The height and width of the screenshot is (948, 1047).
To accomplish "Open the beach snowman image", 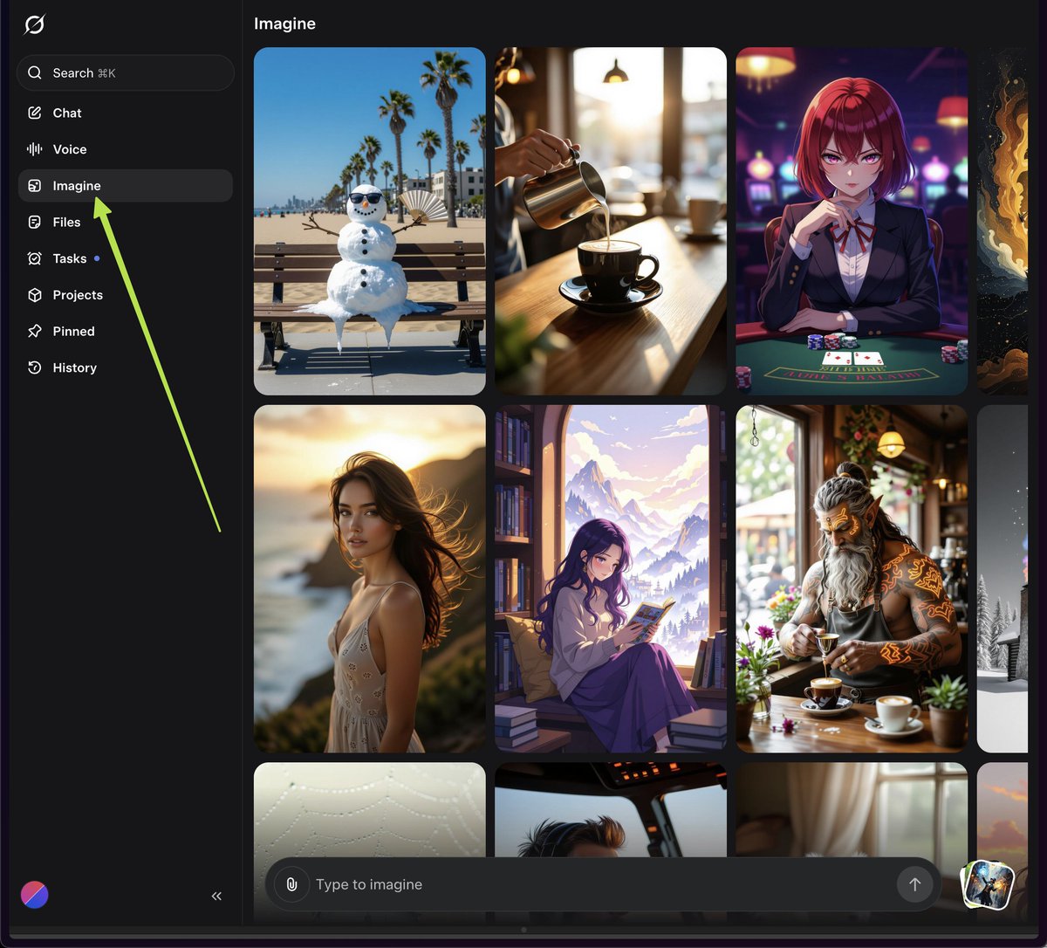I will pos(369,221).
